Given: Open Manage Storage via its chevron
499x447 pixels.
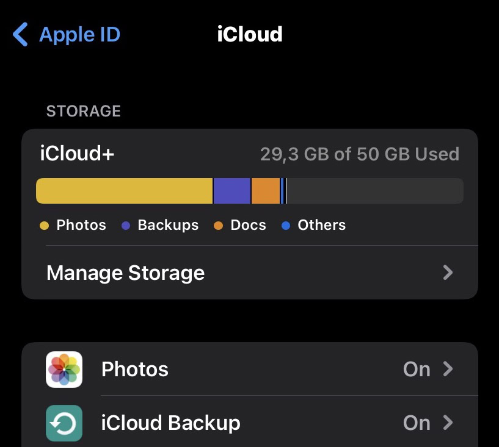Looking at the screenshot, I should (x=448, y=273).
